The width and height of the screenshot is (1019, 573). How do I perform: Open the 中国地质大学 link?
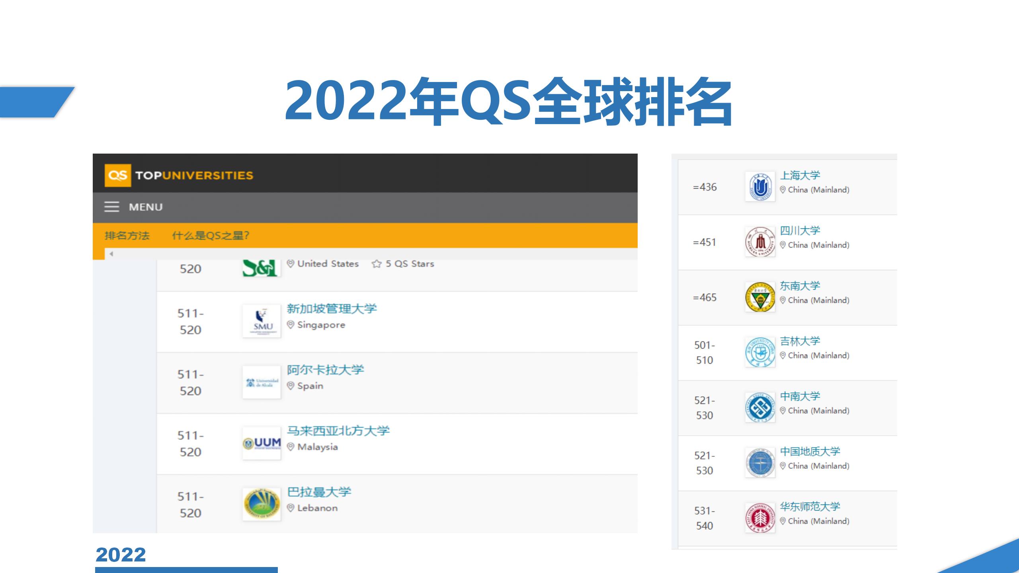coord(810,451)
